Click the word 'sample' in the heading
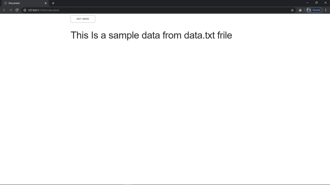Viewport: 330px width, 185px height. point(124,36)
